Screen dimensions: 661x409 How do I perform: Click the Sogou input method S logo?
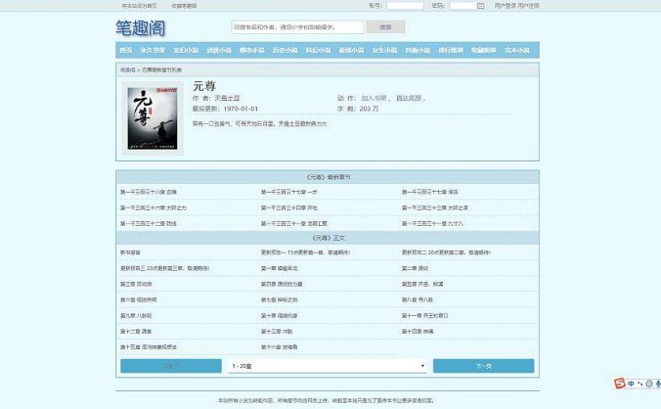click(x=619, y=383)
